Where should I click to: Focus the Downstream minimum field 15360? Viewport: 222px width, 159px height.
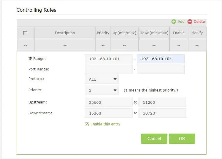pos(108,113)
